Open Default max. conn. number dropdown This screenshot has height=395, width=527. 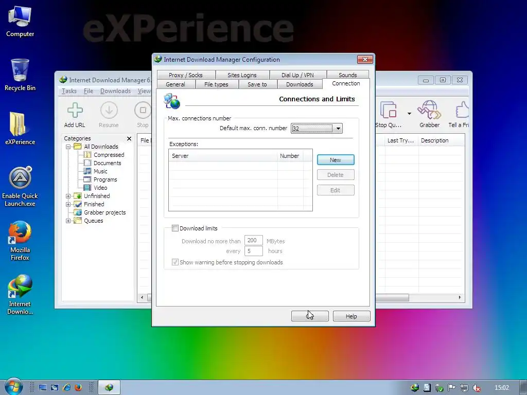tap(338, 128)
